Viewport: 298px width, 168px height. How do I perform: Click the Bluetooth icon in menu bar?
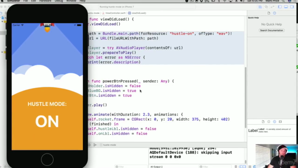[x=219, y=1]
